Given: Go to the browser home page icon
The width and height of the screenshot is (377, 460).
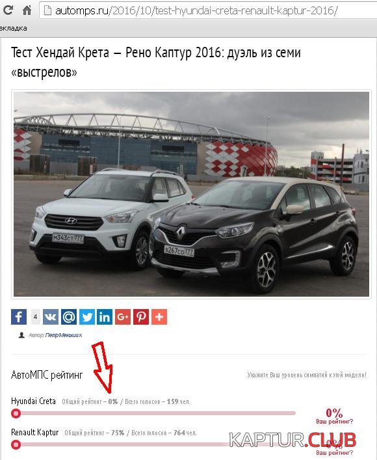Looking at the screenshot, I should [x=27, y=10].
